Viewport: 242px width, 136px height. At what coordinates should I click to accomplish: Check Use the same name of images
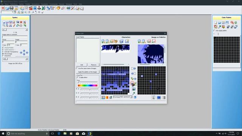point(77,68)
